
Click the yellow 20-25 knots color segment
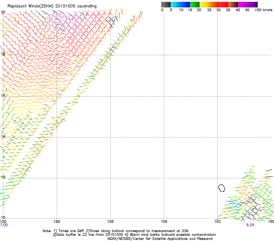pos(204,4)
